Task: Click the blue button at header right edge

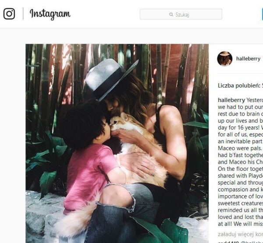Action: [x=262, y=14]
